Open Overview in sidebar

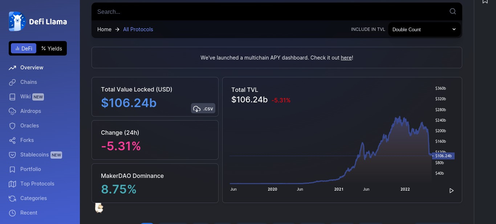pos(32,68)
